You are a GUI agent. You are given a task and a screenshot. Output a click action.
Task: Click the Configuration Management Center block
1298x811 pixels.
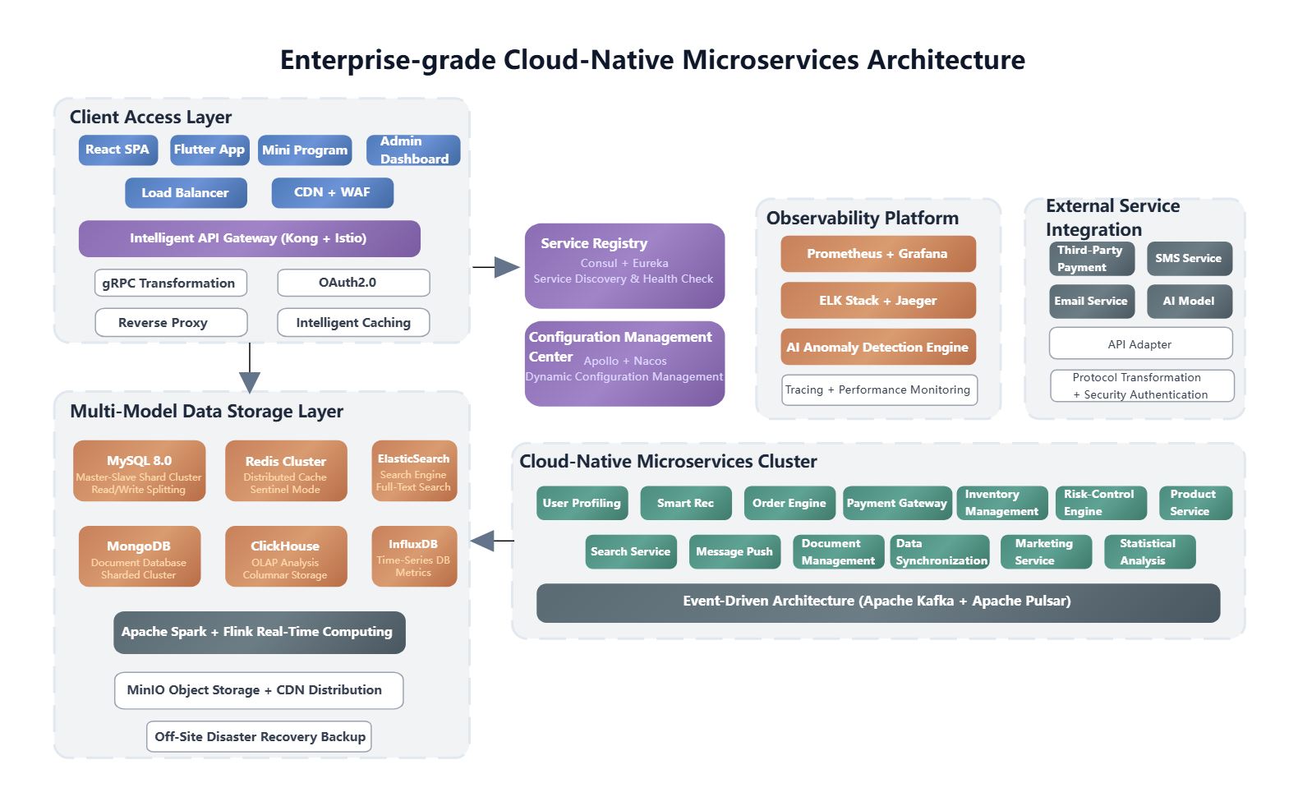point(624,363)
